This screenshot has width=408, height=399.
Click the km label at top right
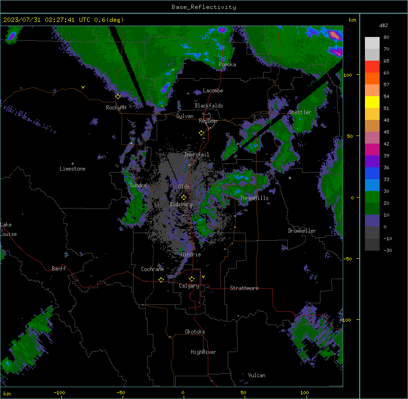pyautogui.click(x=353, y=20)
